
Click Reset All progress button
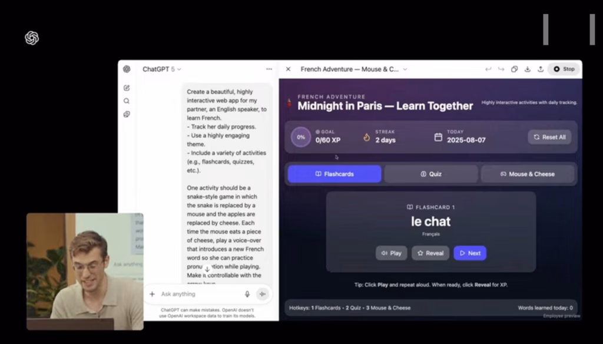549,137
